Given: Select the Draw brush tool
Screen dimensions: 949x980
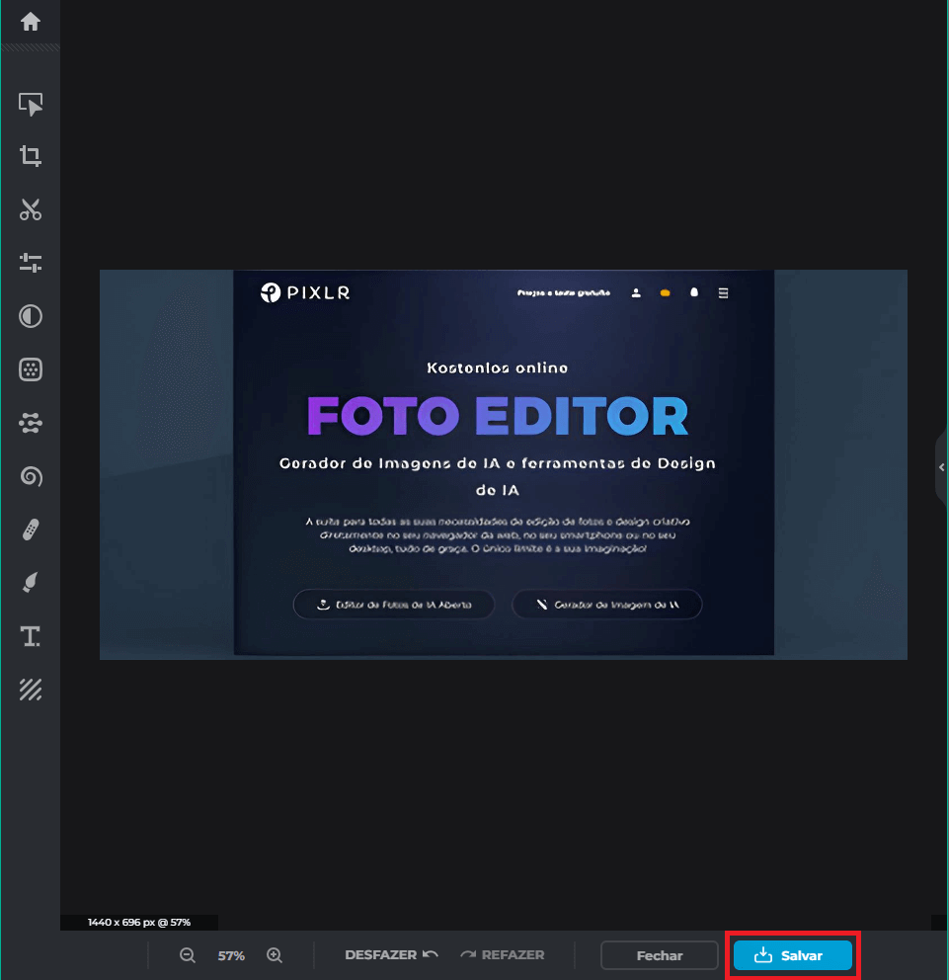Looking at the screenshot, I should tap(30, 583).
